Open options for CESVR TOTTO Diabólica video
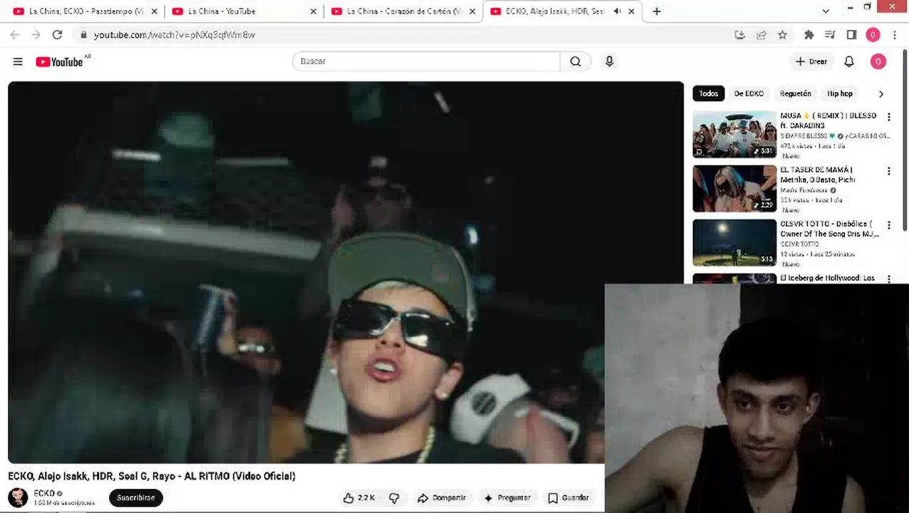Screen dimensions: 909x513 [888, 225]
